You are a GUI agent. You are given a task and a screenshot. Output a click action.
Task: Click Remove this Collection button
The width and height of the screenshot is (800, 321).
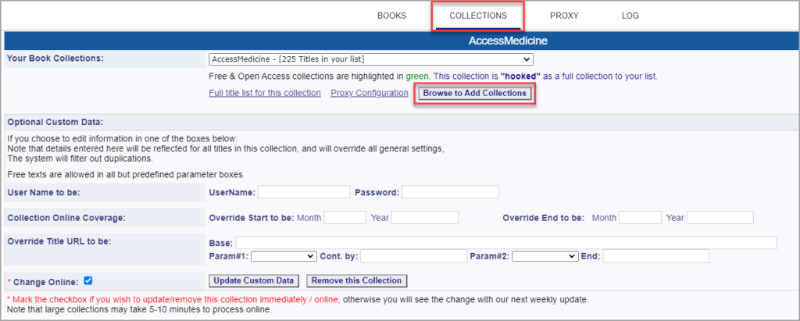pyautogui.click(x=356, y=280)
